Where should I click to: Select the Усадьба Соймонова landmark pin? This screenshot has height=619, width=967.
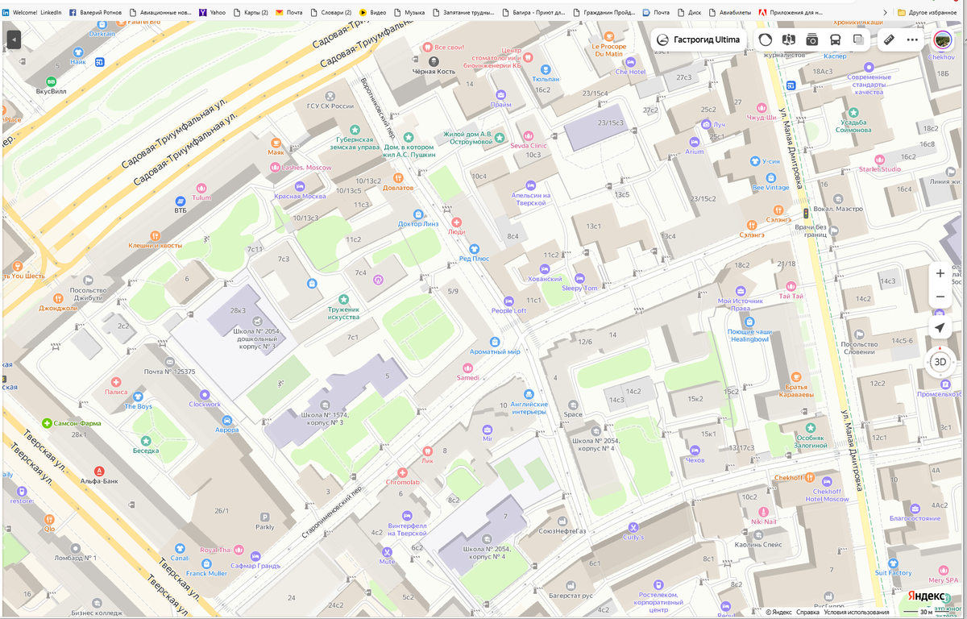[853, 113]
